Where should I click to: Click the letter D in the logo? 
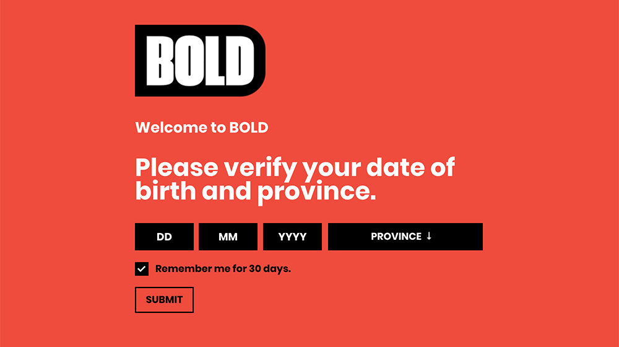click(x=240, y=61)
